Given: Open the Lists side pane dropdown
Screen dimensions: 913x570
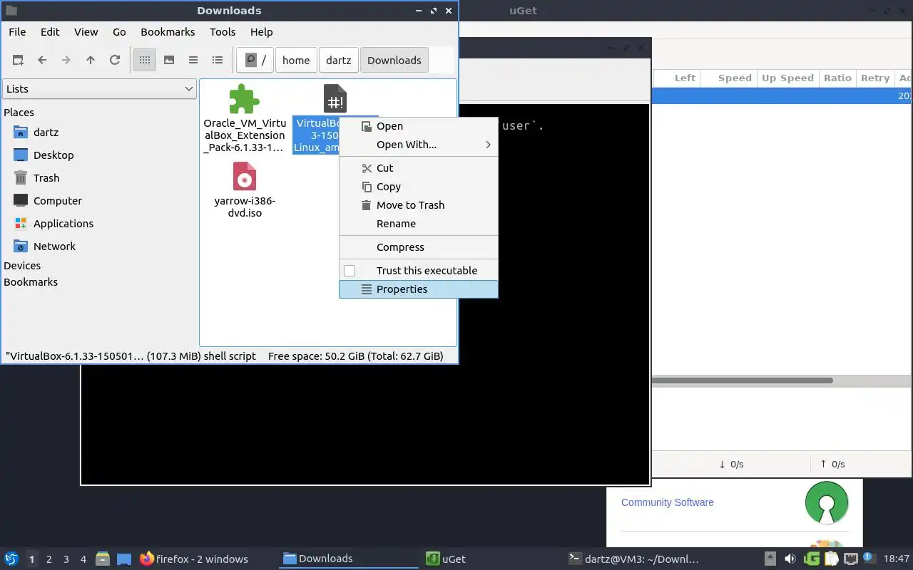Looking at the screenshot, I should pyautogui.click(x=99, y=89).
